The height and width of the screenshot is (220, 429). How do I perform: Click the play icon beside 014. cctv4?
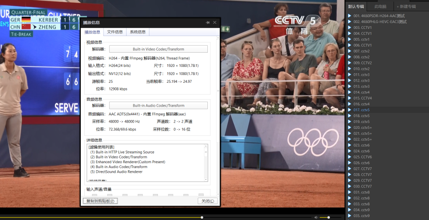pos(349,92)
